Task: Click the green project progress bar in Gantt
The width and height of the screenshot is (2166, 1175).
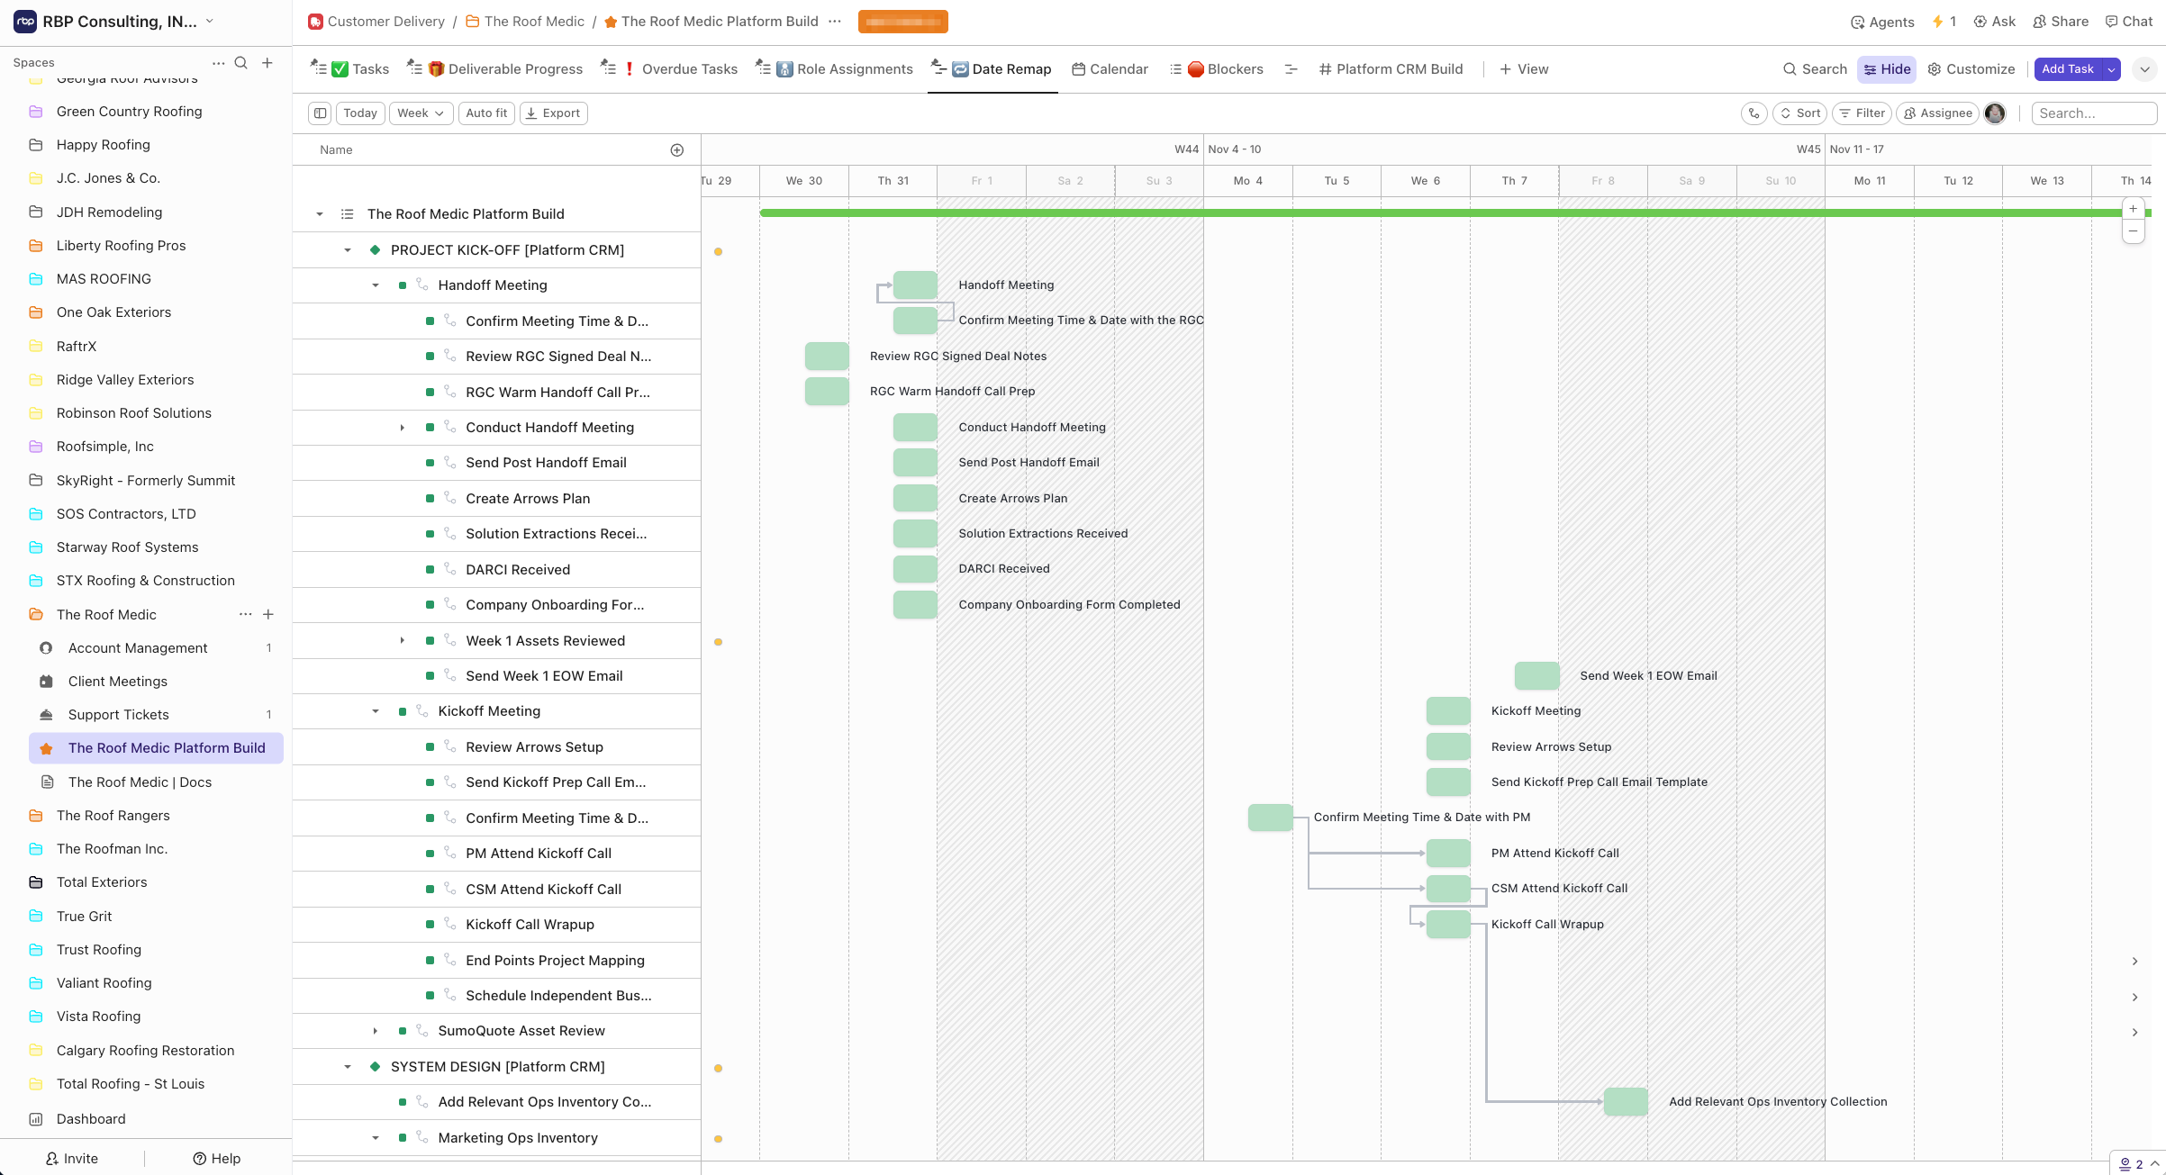Action: pos(1441,213)
